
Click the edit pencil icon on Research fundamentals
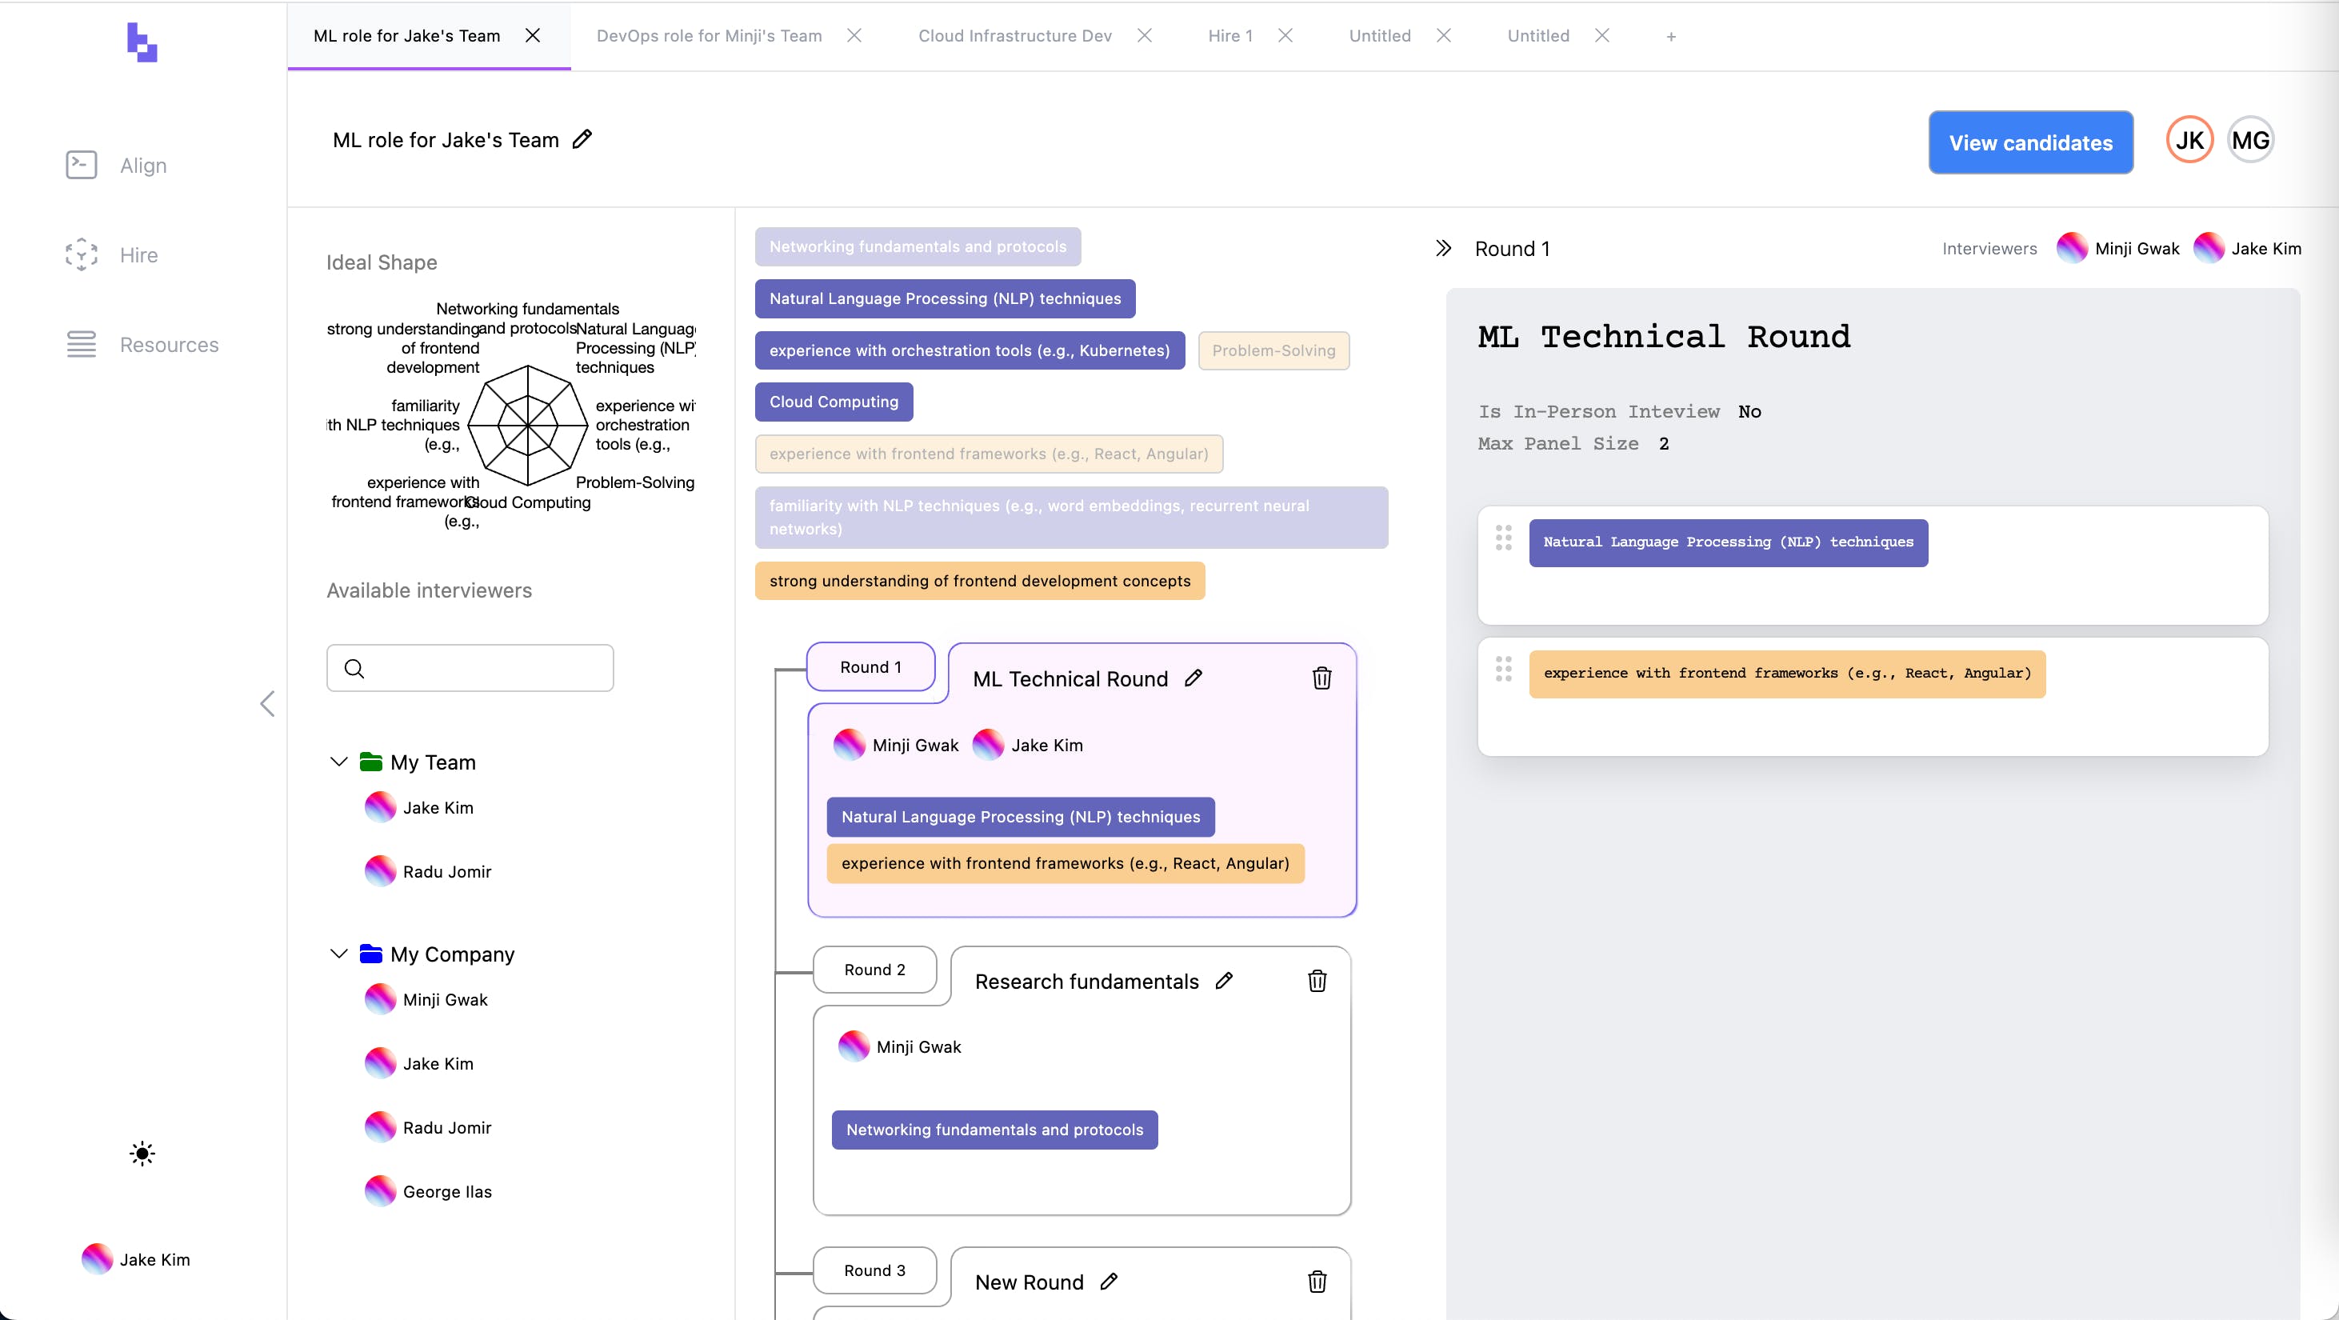pyautogui.click(x=1225, y=981)
